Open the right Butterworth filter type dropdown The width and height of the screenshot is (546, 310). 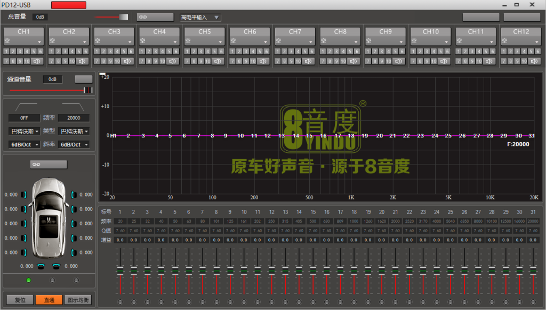[x=74, y=132]
